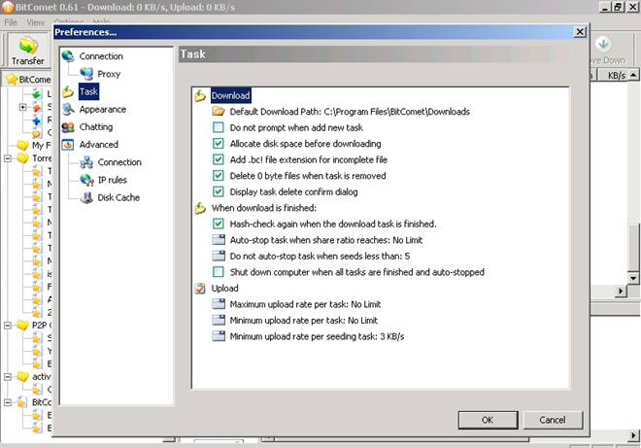The height and width of the screenshot is (448, 641).
Task: Select Task category in preferences tree
Action: (88, 92)
